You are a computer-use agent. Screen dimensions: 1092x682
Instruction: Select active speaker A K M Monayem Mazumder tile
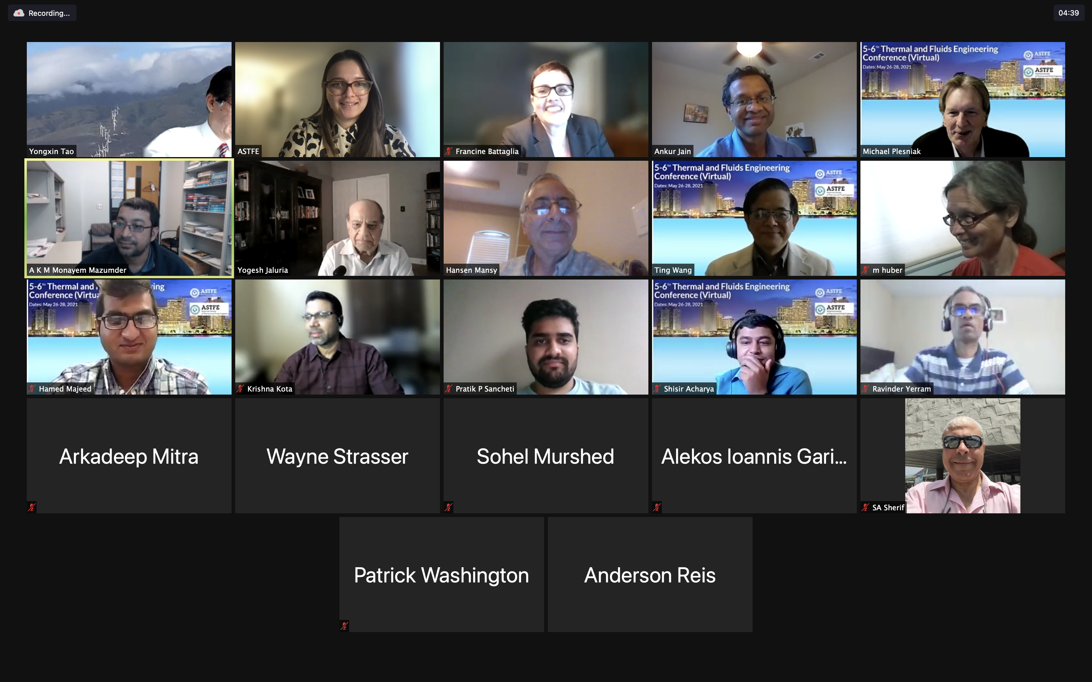click(x=129, y=218)
